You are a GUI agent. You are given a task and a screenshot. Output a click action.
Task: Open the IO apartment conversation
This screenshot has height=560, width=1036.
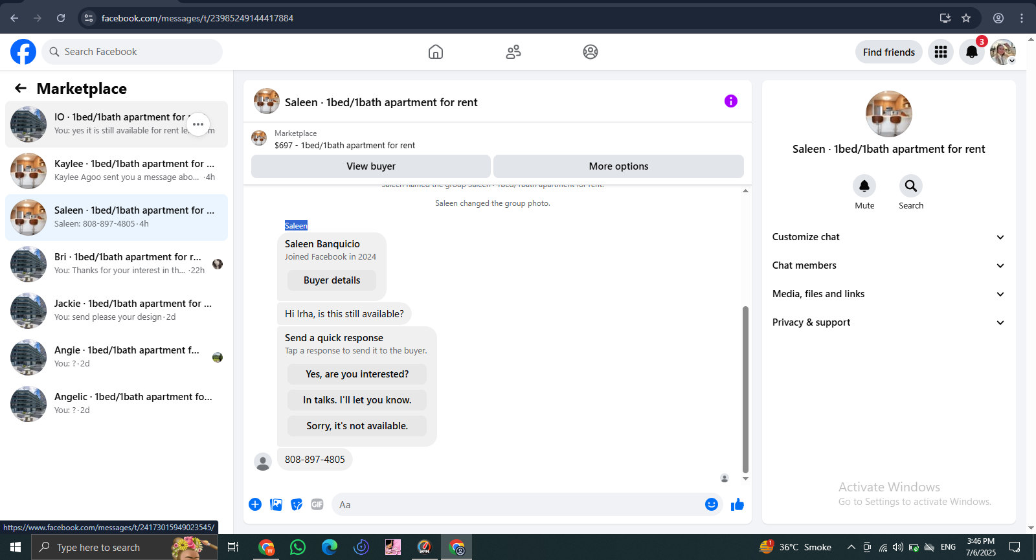pyautogui.click(x=117, y=124)
